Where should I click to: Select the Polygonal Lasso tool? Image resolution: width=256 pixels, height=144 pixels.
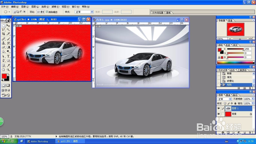point(3,29)
